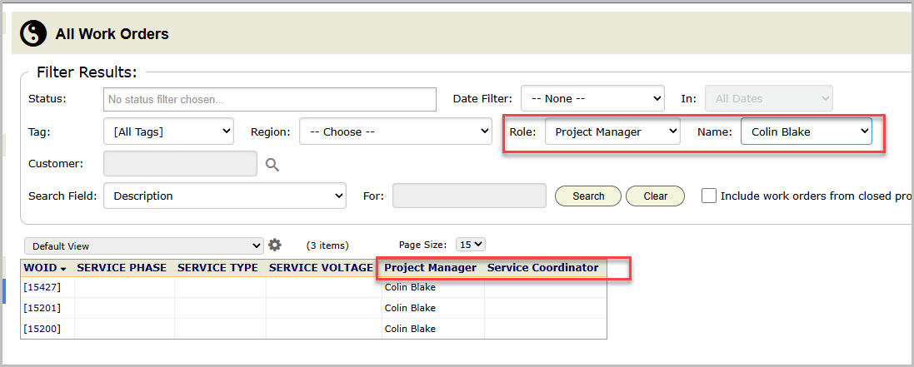The image size is (914, 367).
Task: Click the Clear button
Action: click(655, 196)
